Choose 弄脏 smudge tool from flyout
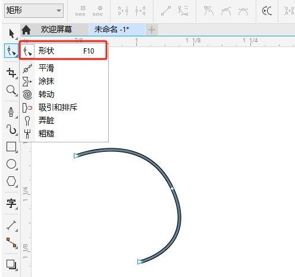The width and height of the screenshot is (295, 277). (64, 120)
